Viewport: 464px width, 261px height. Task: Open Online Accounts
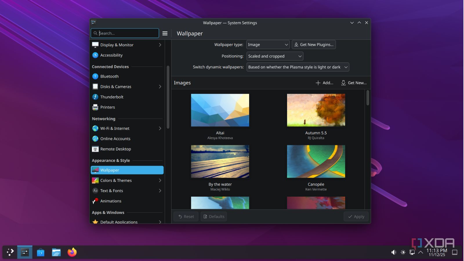click(x=127, y=139)
